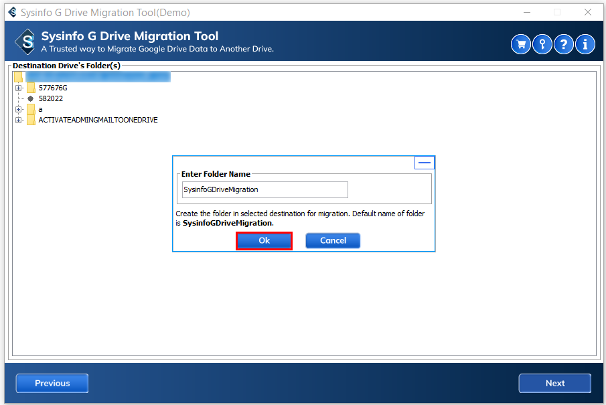Open the shopping cart purchase icon
The width and height of the screenshot is (606, 405).
[520, 44]
